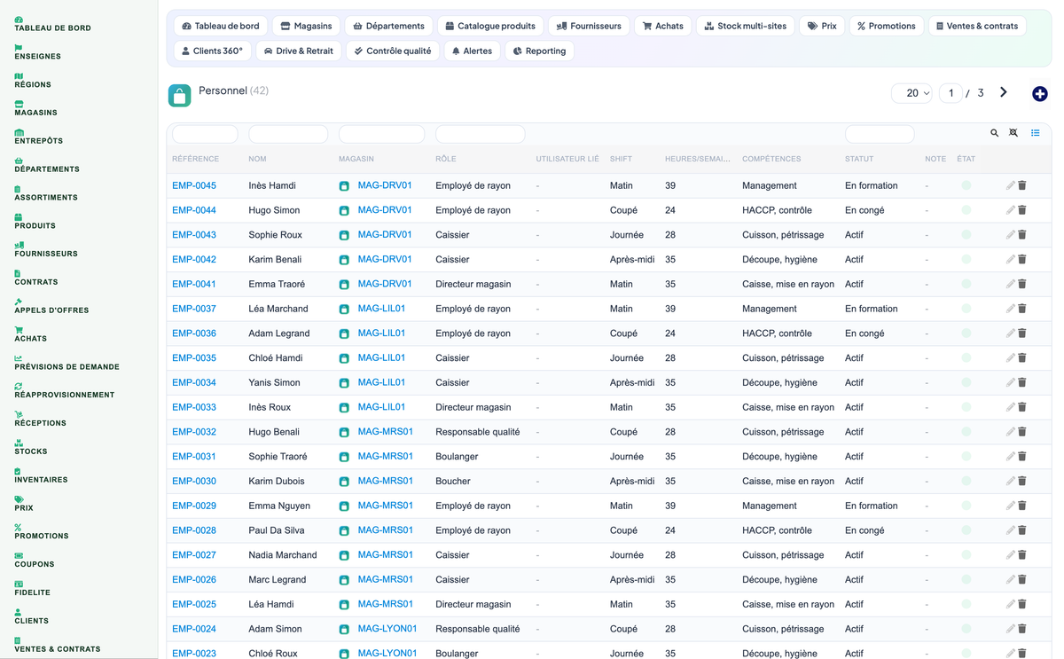
Task: Open the Contrôle qualité tab
Action: click(x=392, y=51)
